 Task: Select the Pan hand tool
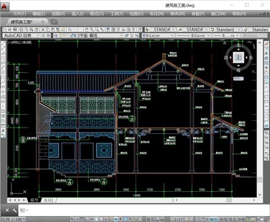click(87, 30)
